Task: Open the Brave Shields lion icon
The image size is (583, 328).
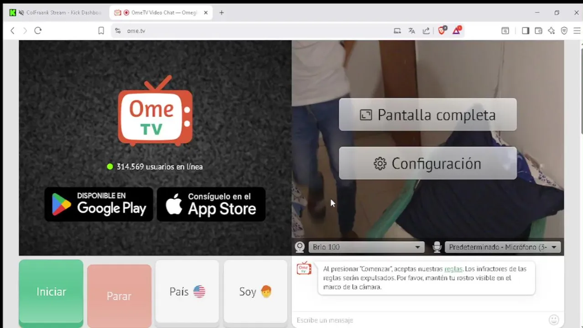Action: point(442,31)
